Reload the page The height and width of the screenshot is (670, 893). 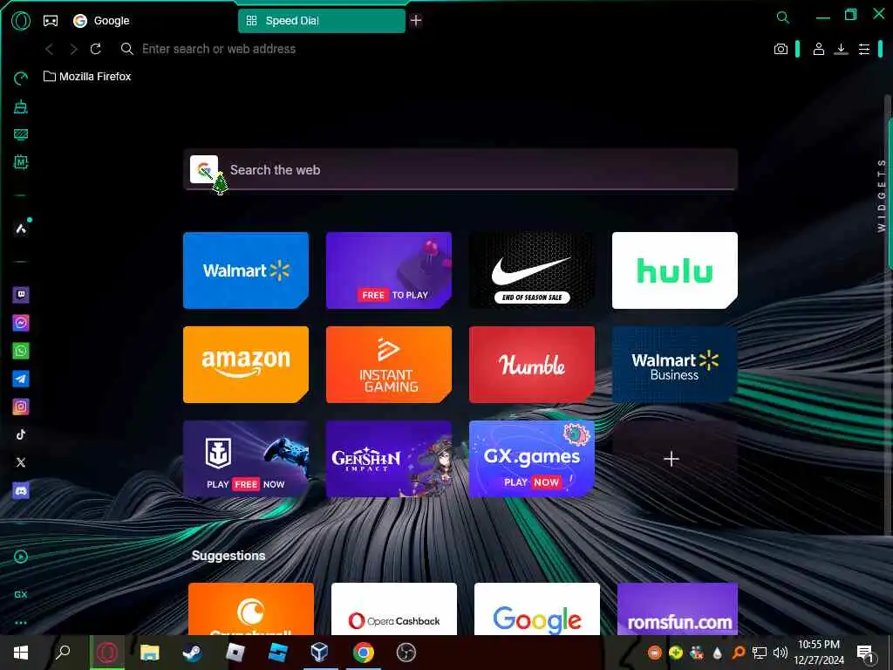tap(96, 49)
